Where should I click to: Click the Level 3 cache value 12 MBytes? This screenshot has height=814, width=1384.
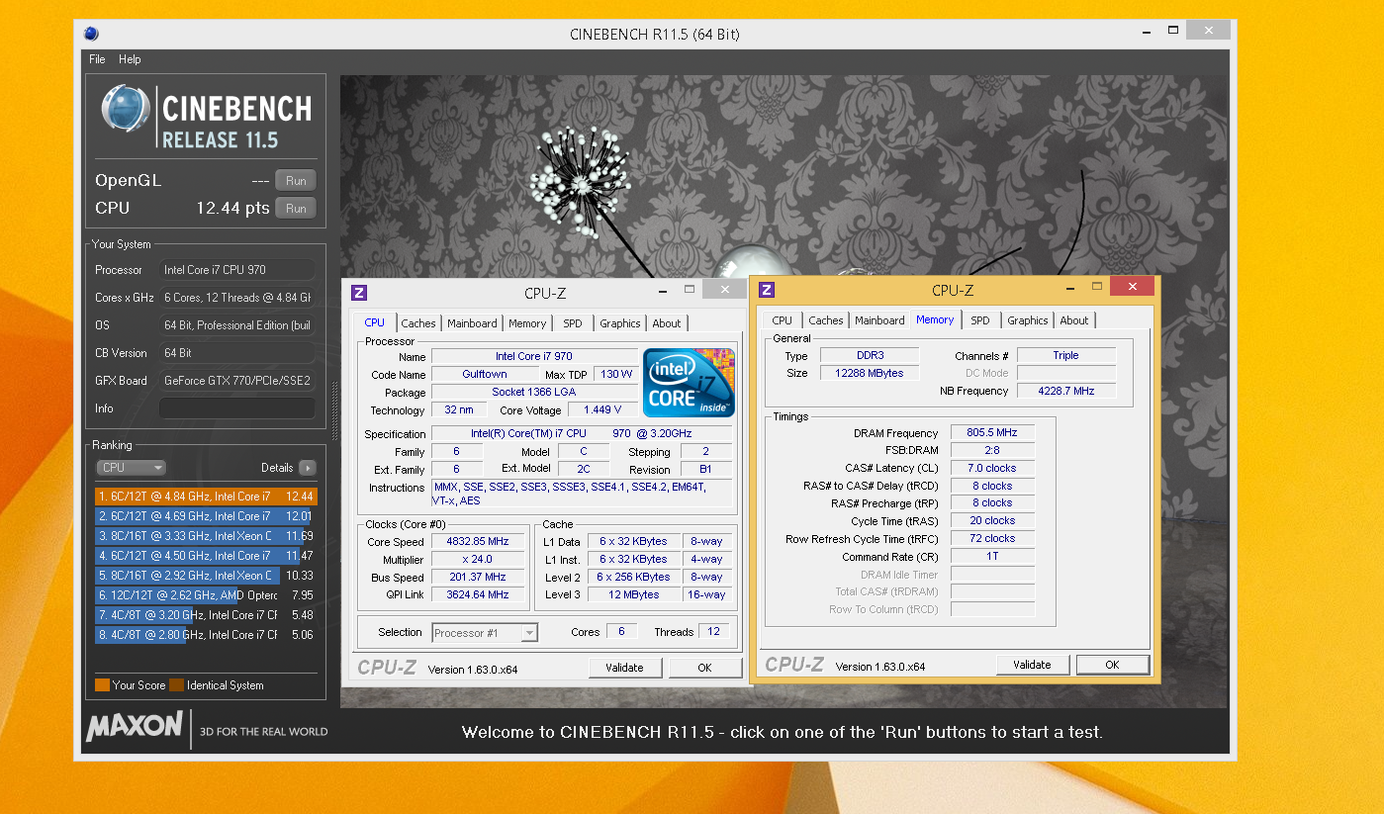tap(634, 595)
